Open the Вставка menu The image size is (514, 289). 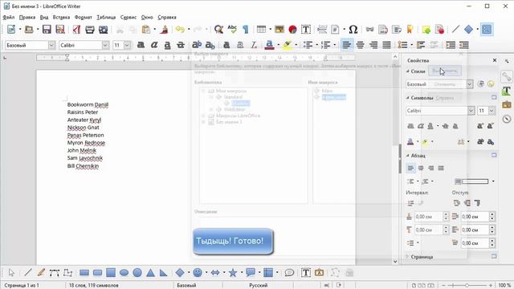[61, 18]
